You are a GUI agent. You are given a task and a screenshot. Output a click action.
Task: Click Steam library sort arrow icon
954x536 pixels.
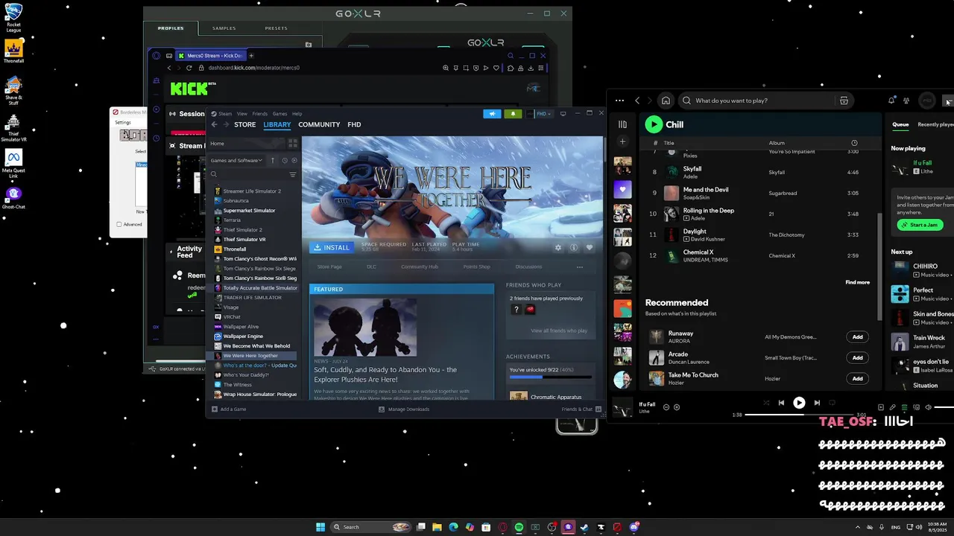click(x=272, y=160)
